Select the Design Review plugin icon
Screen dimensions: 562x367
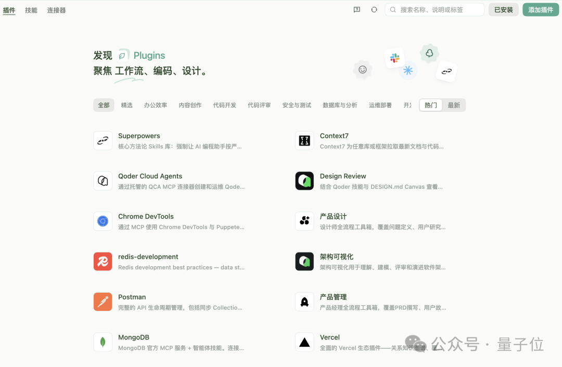coord(304,181)
